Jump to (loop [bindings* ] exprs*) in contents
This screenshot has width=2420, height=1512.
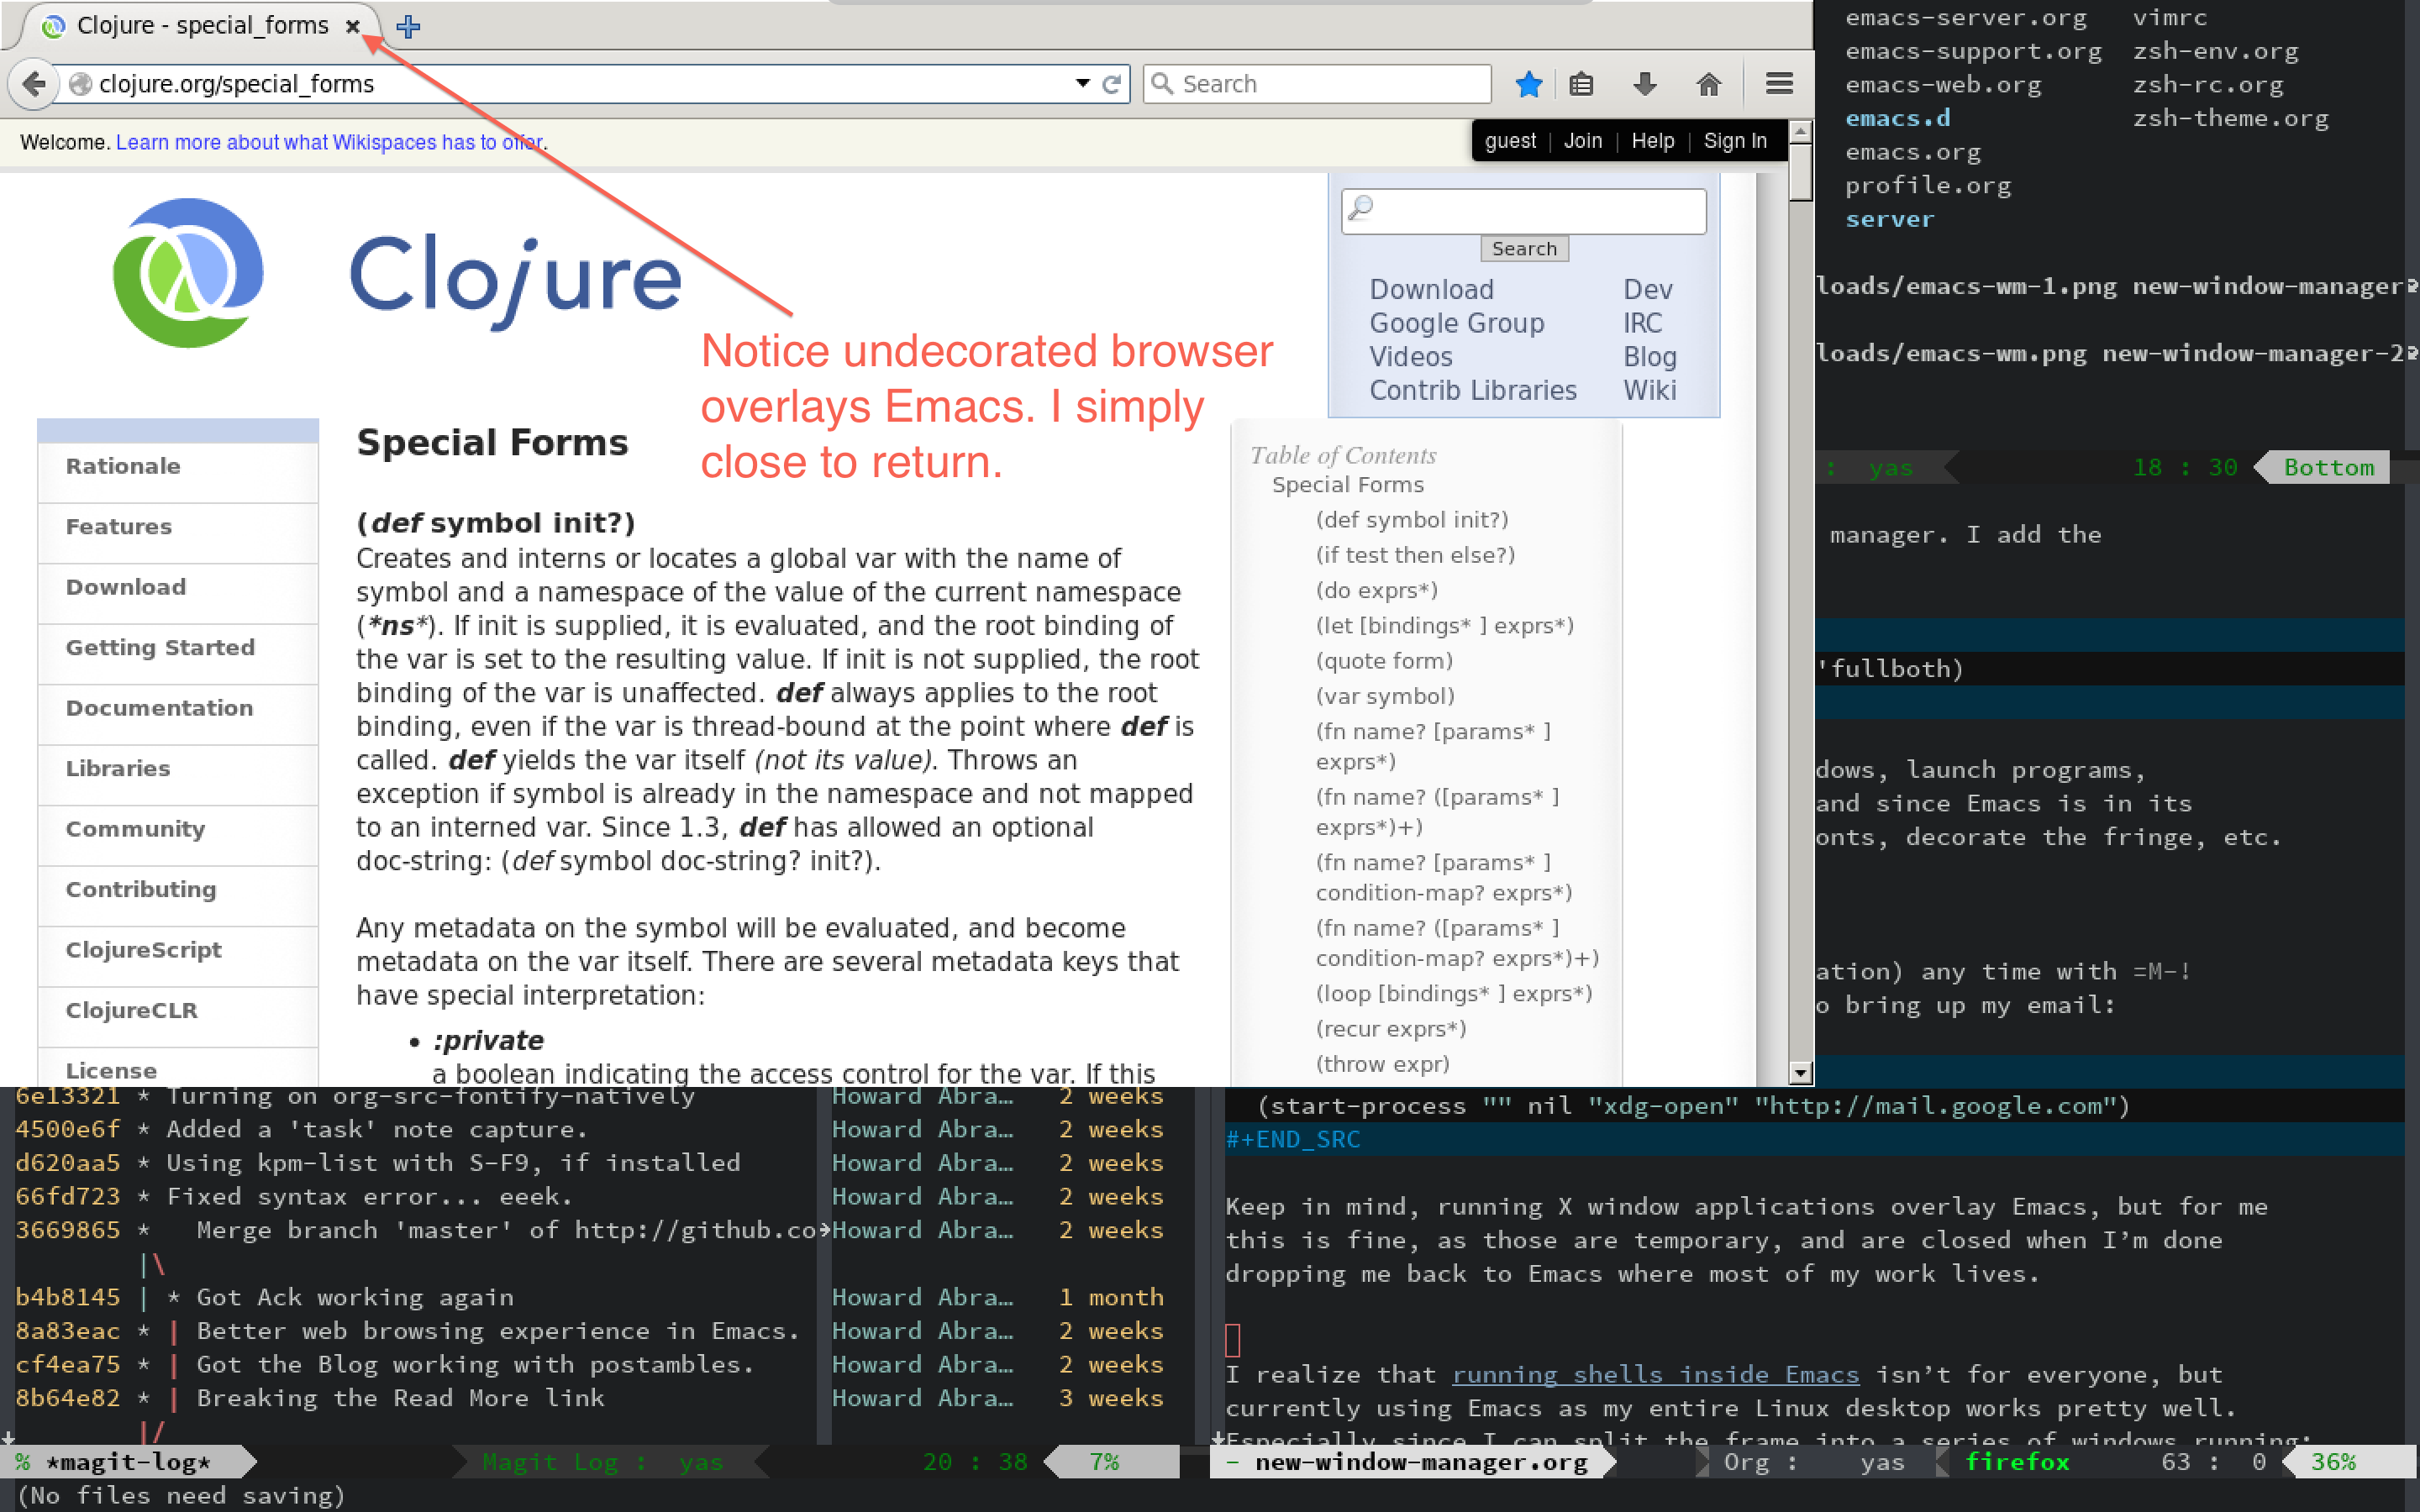[1453, 994]
